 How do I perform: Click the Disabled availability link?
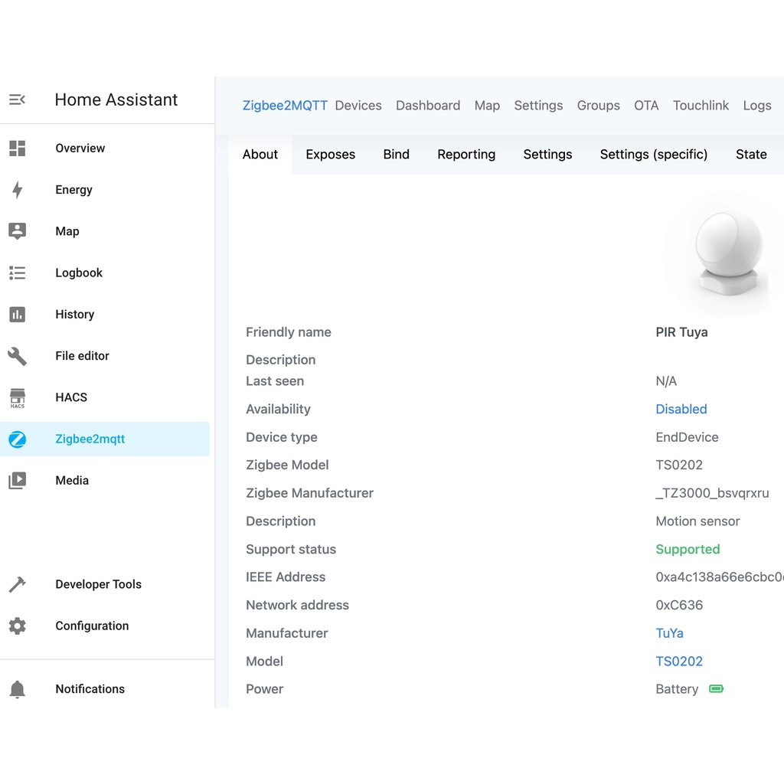[x=681, y=410]
